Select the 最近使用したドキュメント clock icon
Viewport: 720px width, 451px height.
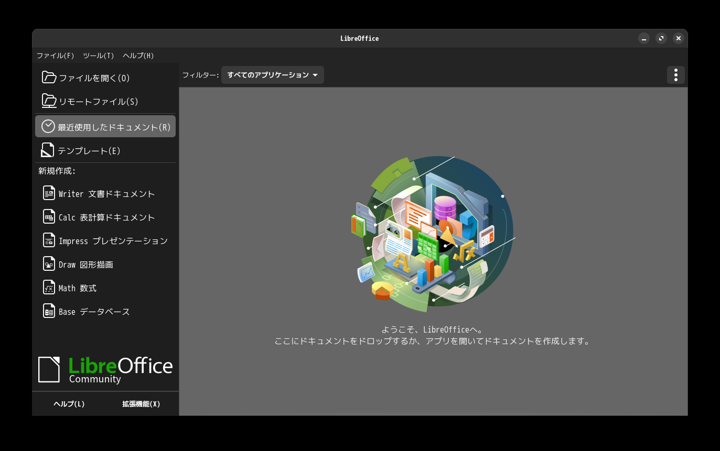coord(48,126)
